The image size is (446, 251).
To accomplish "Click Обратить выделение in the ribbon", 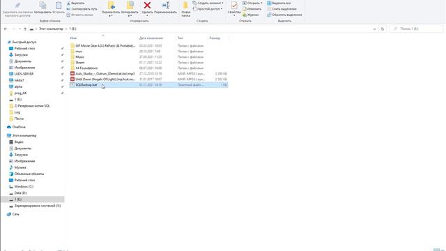I will point(284,15).
